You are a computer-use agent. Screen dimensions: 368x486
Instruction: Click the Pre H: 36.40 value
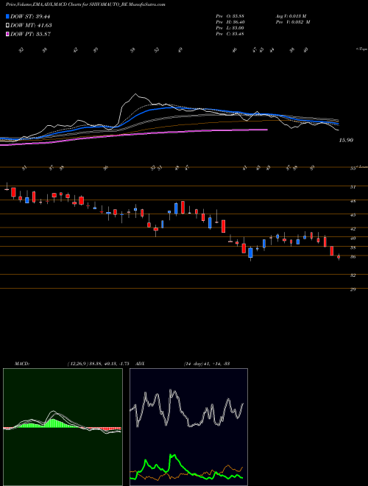point(230,22)
